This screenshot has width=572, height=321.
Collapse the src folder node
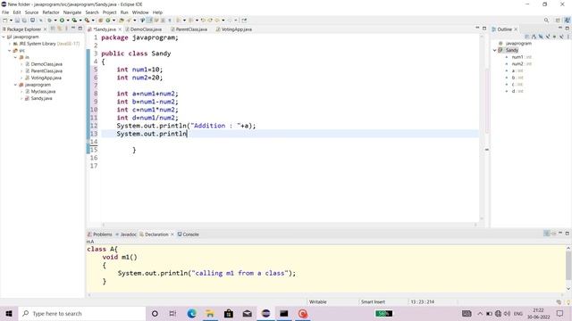[x=10, y=51]
